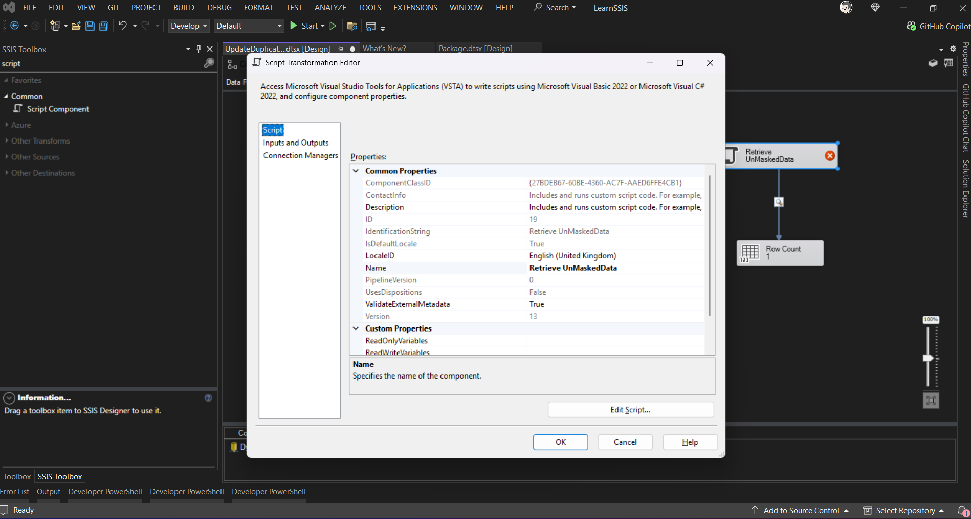Viewport: 971px width, 519px height.
Task: Select Connection Managers page in editor
Action: [300, 155]
